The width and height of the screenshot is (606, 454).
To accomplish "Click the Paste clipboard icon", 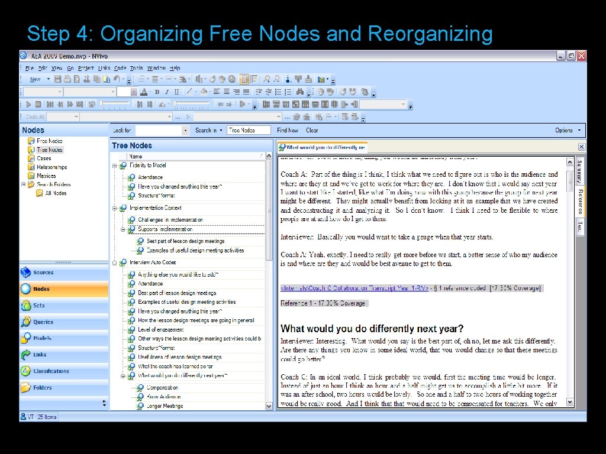I will (107, 79).
